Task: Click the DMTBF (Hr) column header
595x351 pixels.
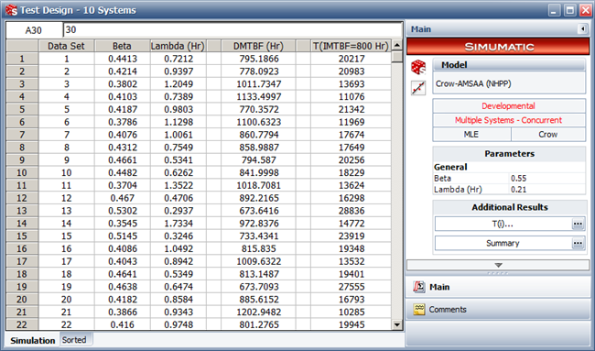Action: click(258, 46)
